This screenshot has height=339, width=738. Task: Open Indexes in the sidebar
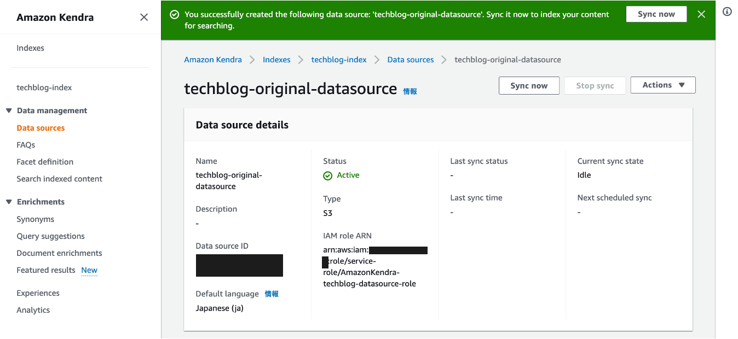pos(31,48)
